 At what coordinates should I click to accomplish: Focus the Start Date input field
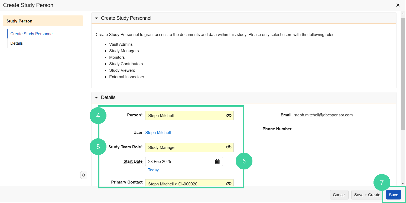[x=184, y=162]
